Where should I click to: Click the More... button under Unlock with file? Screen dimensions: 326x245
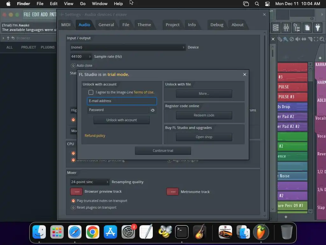tap(204, 93)
